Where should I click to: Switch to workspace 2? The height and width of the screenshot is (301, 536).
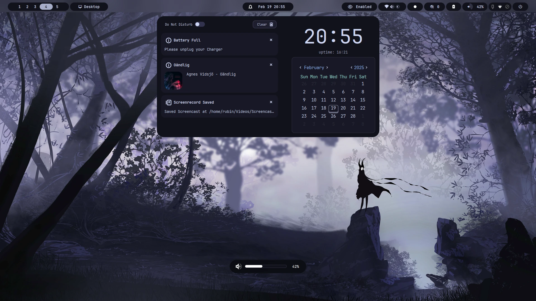(x=27, y=7)
